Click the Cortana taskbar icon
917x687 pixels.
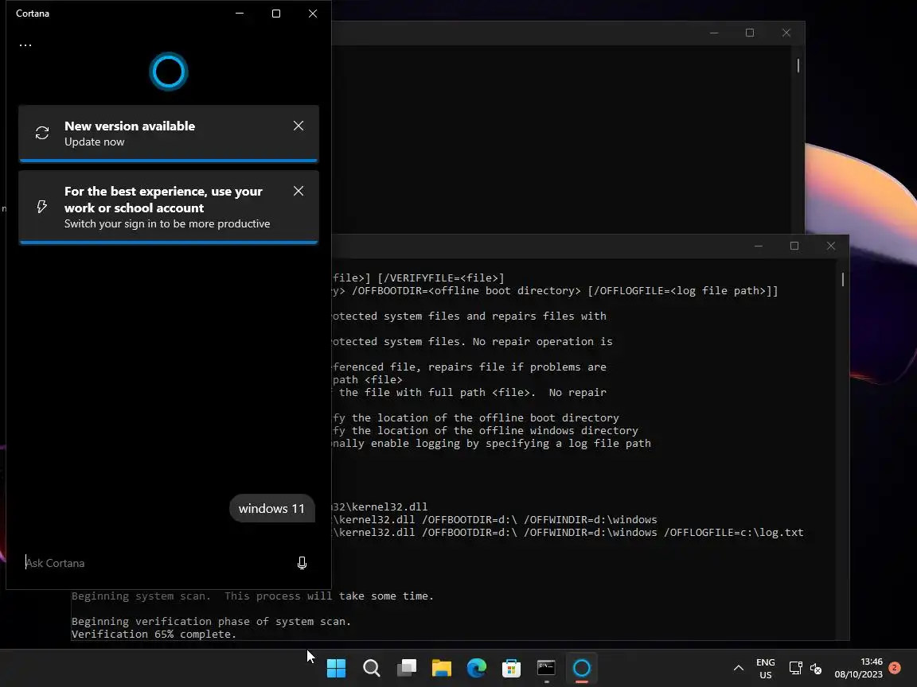[581, 668]
